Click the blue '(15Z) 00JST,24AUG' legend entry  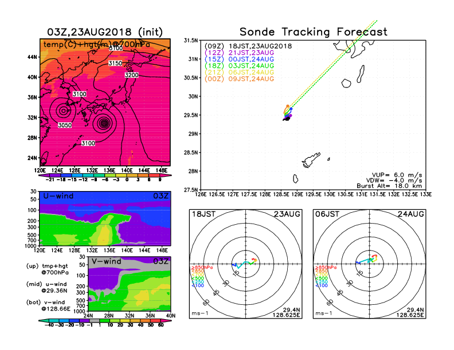(239, 59)
